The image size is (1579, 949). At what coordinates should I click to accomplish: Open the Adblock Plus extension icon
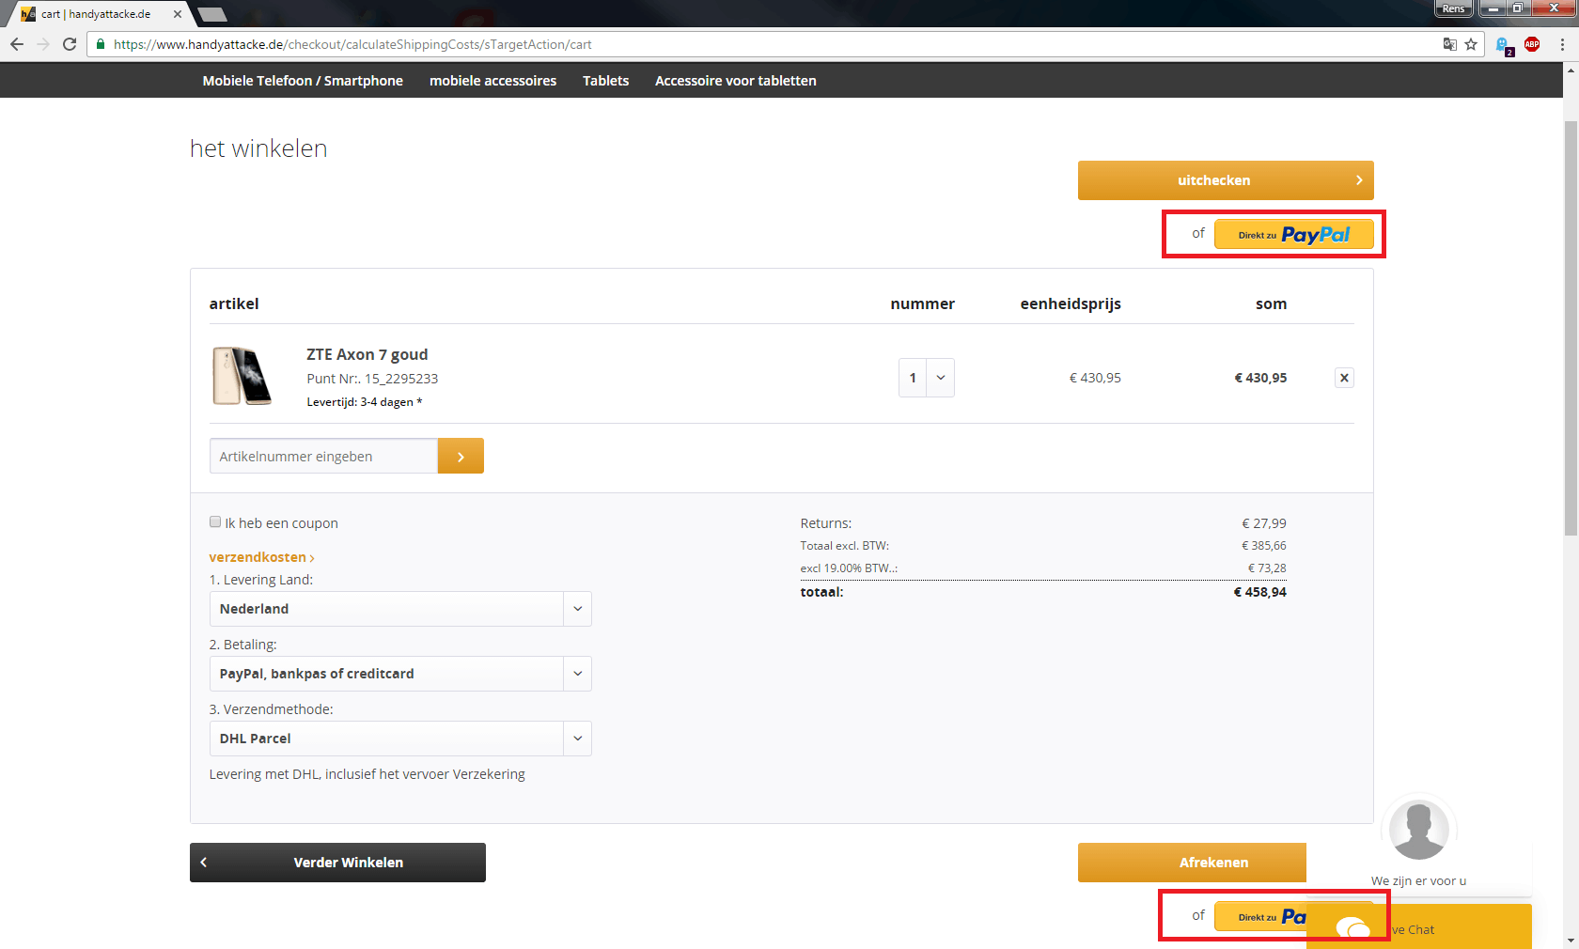[1532, 44]
